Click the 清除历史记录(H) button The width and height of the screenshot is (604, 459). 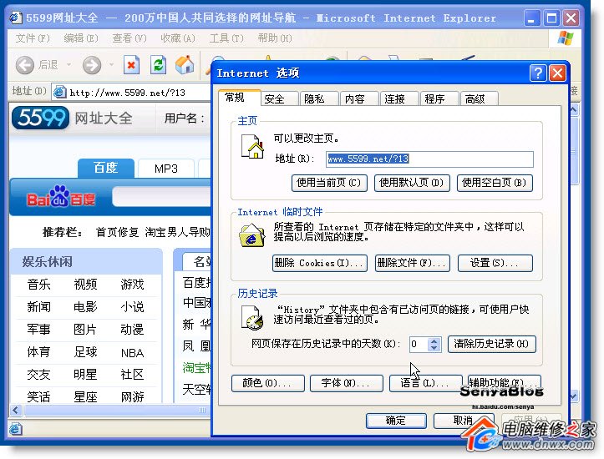tap(492, 344)
